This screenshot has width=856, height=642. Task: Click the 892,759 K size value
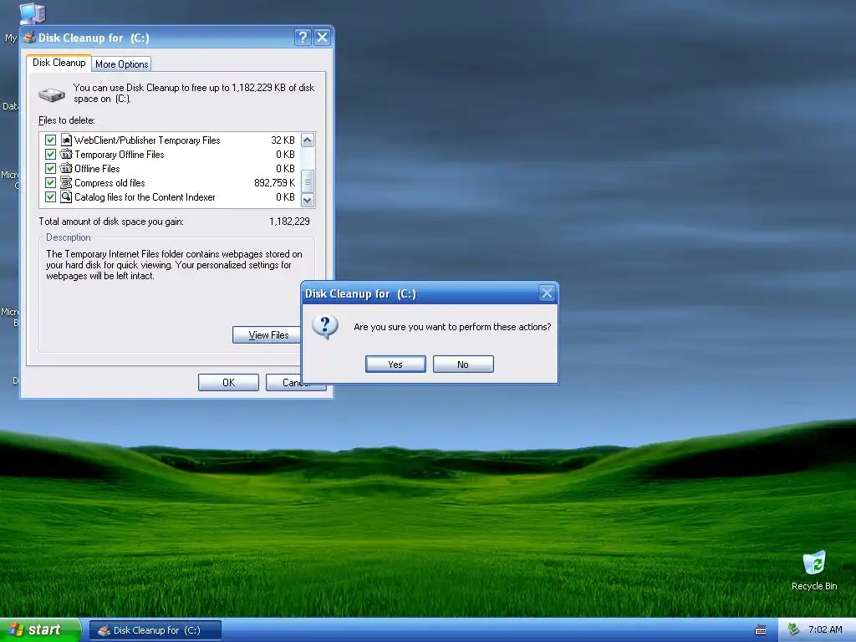pyautogui.click(x=274, y=183)
